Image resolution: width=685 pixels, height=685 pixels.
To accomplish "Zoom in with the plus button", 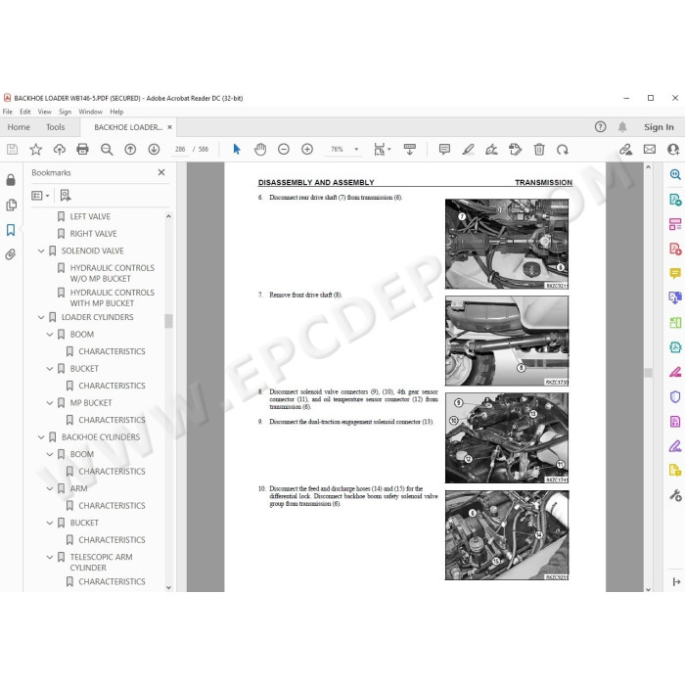I will click(x=307, y=150).
